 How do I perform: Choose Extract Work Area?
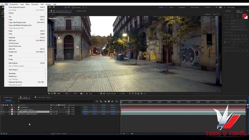tap(26, 46)
